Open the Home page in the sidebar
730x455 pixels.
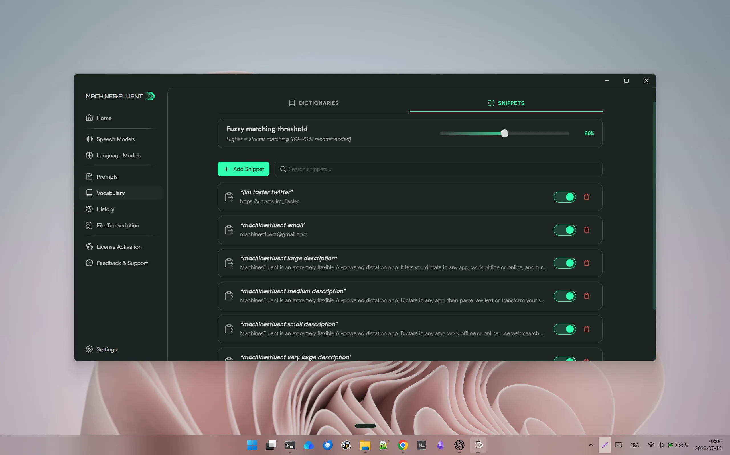(121, 118)
